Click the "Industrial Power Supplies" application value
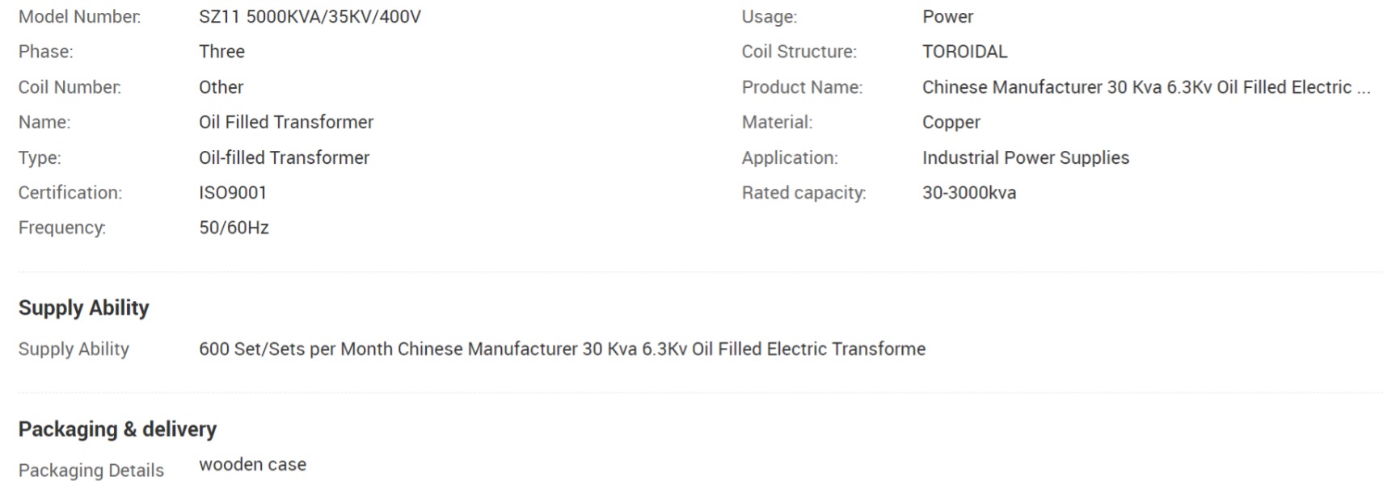The image size is (1383, 481). coord(1025,157)
